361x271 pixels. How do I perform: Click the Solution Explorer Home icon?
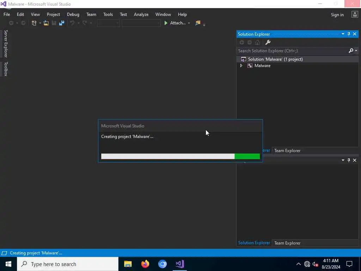(x=257, y=42)
